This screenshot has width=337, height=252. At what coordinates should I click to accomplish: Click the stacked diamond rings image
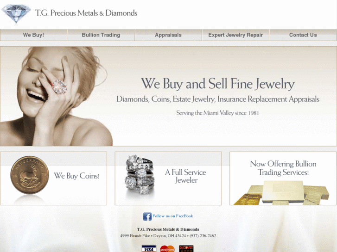[x=140, y=175]
